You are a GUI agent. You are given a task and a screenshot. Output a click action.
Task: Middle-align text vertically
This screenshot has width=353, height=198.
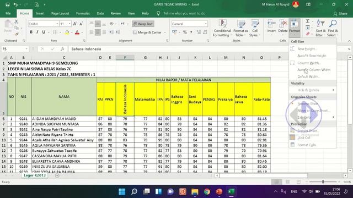(x=98, y=24)
